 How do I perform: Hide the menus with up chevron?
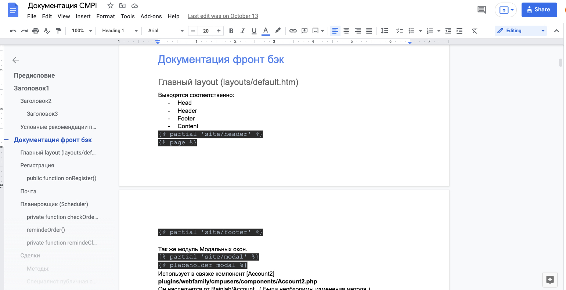(x=556, y=31)
